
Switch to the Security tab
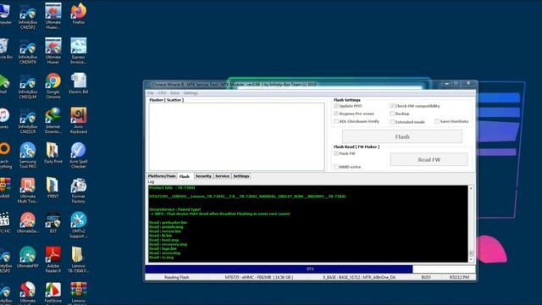tap(203, 176)
